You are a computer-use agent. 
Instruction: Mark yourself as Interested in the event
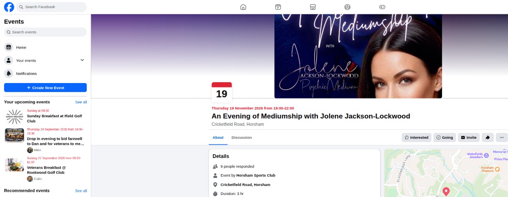(417, 137)
